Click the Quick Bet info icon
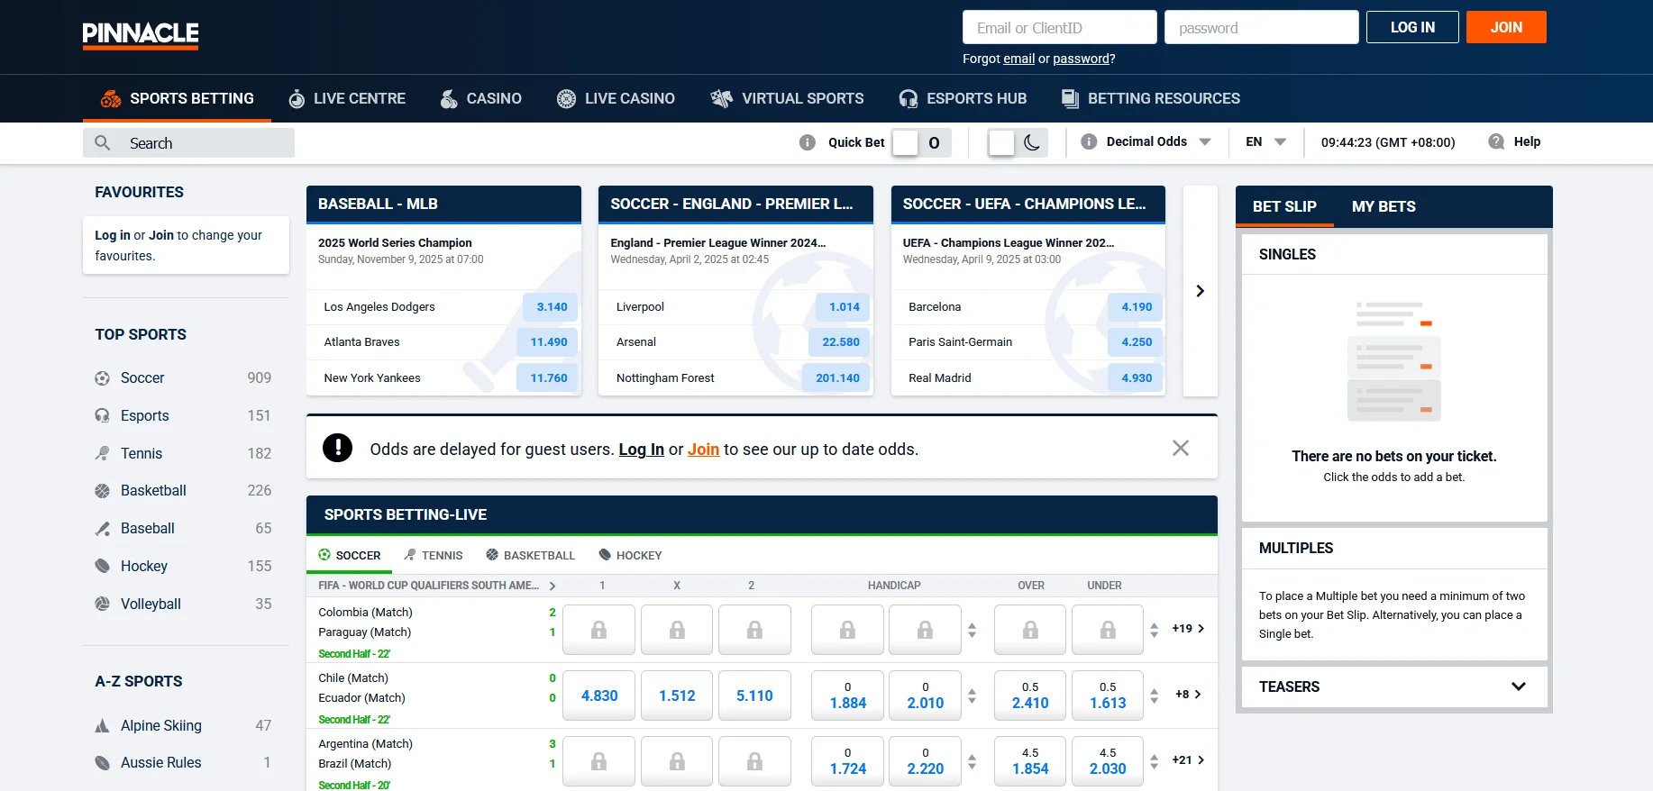Image resolution: width=1653 pixels, height=791 pixels. pos(808,142)
